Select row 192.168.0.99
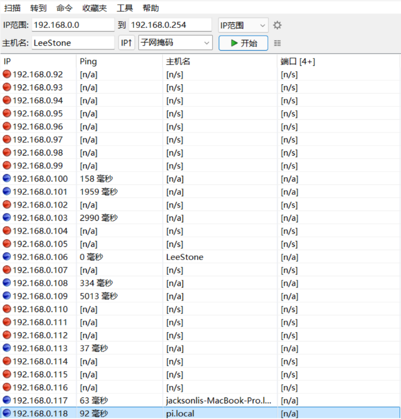The width and height of the screenshot is (401, 419). pos(200,166)
